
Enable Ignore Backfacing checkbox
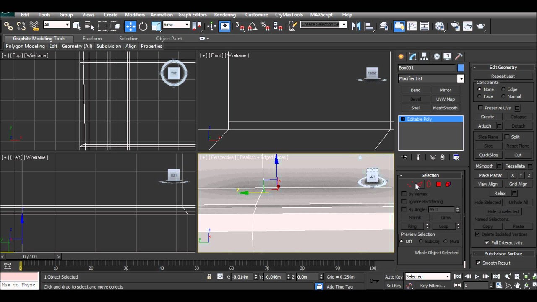click(404, 202)
